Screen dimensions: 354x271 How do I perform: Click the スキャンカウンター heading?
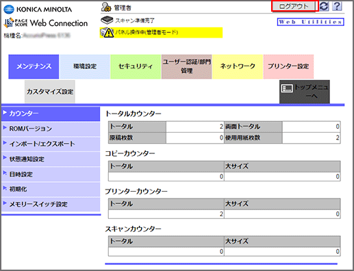[x=134, y=229]
